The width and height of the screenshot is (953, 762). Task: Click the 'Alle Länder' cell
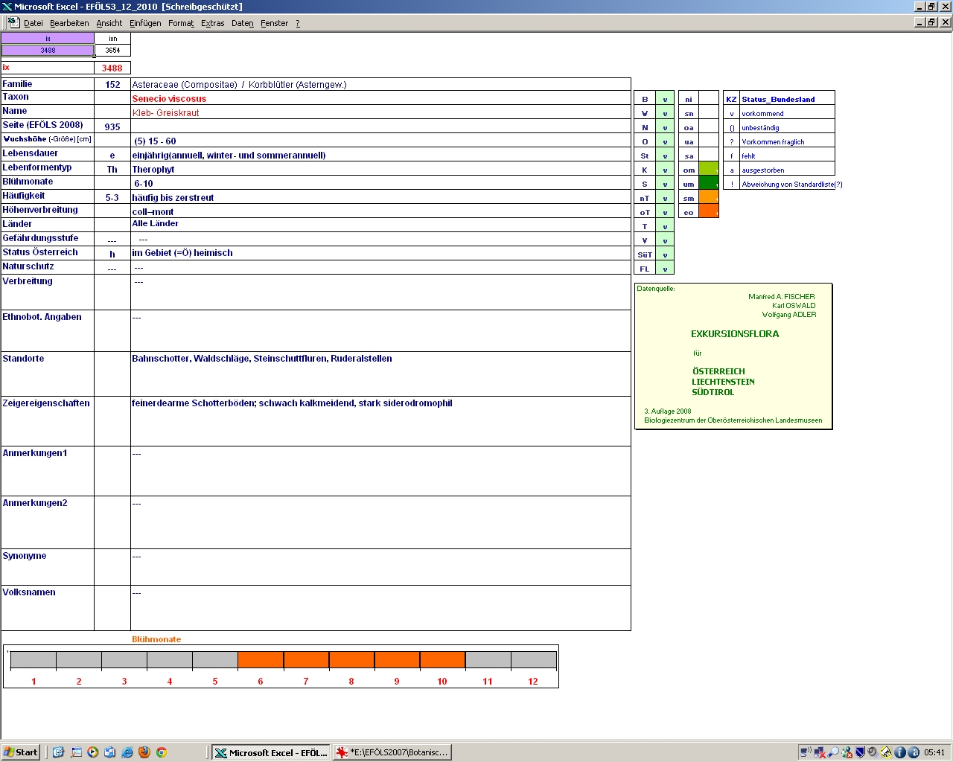click(380, 224)
